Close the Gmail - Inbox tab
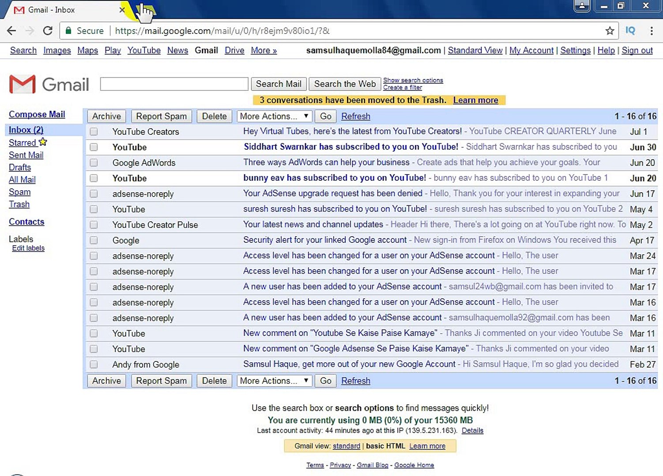 (122, 10)
